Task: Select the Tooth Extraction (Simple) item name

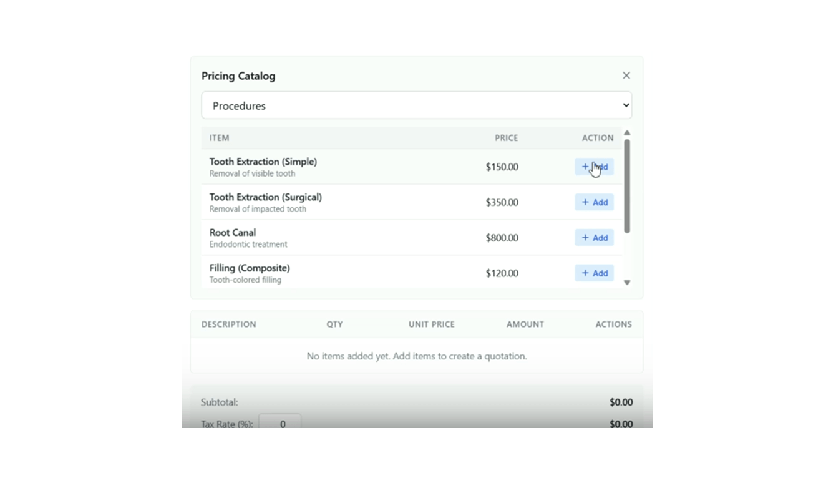Action: point(263,162)
